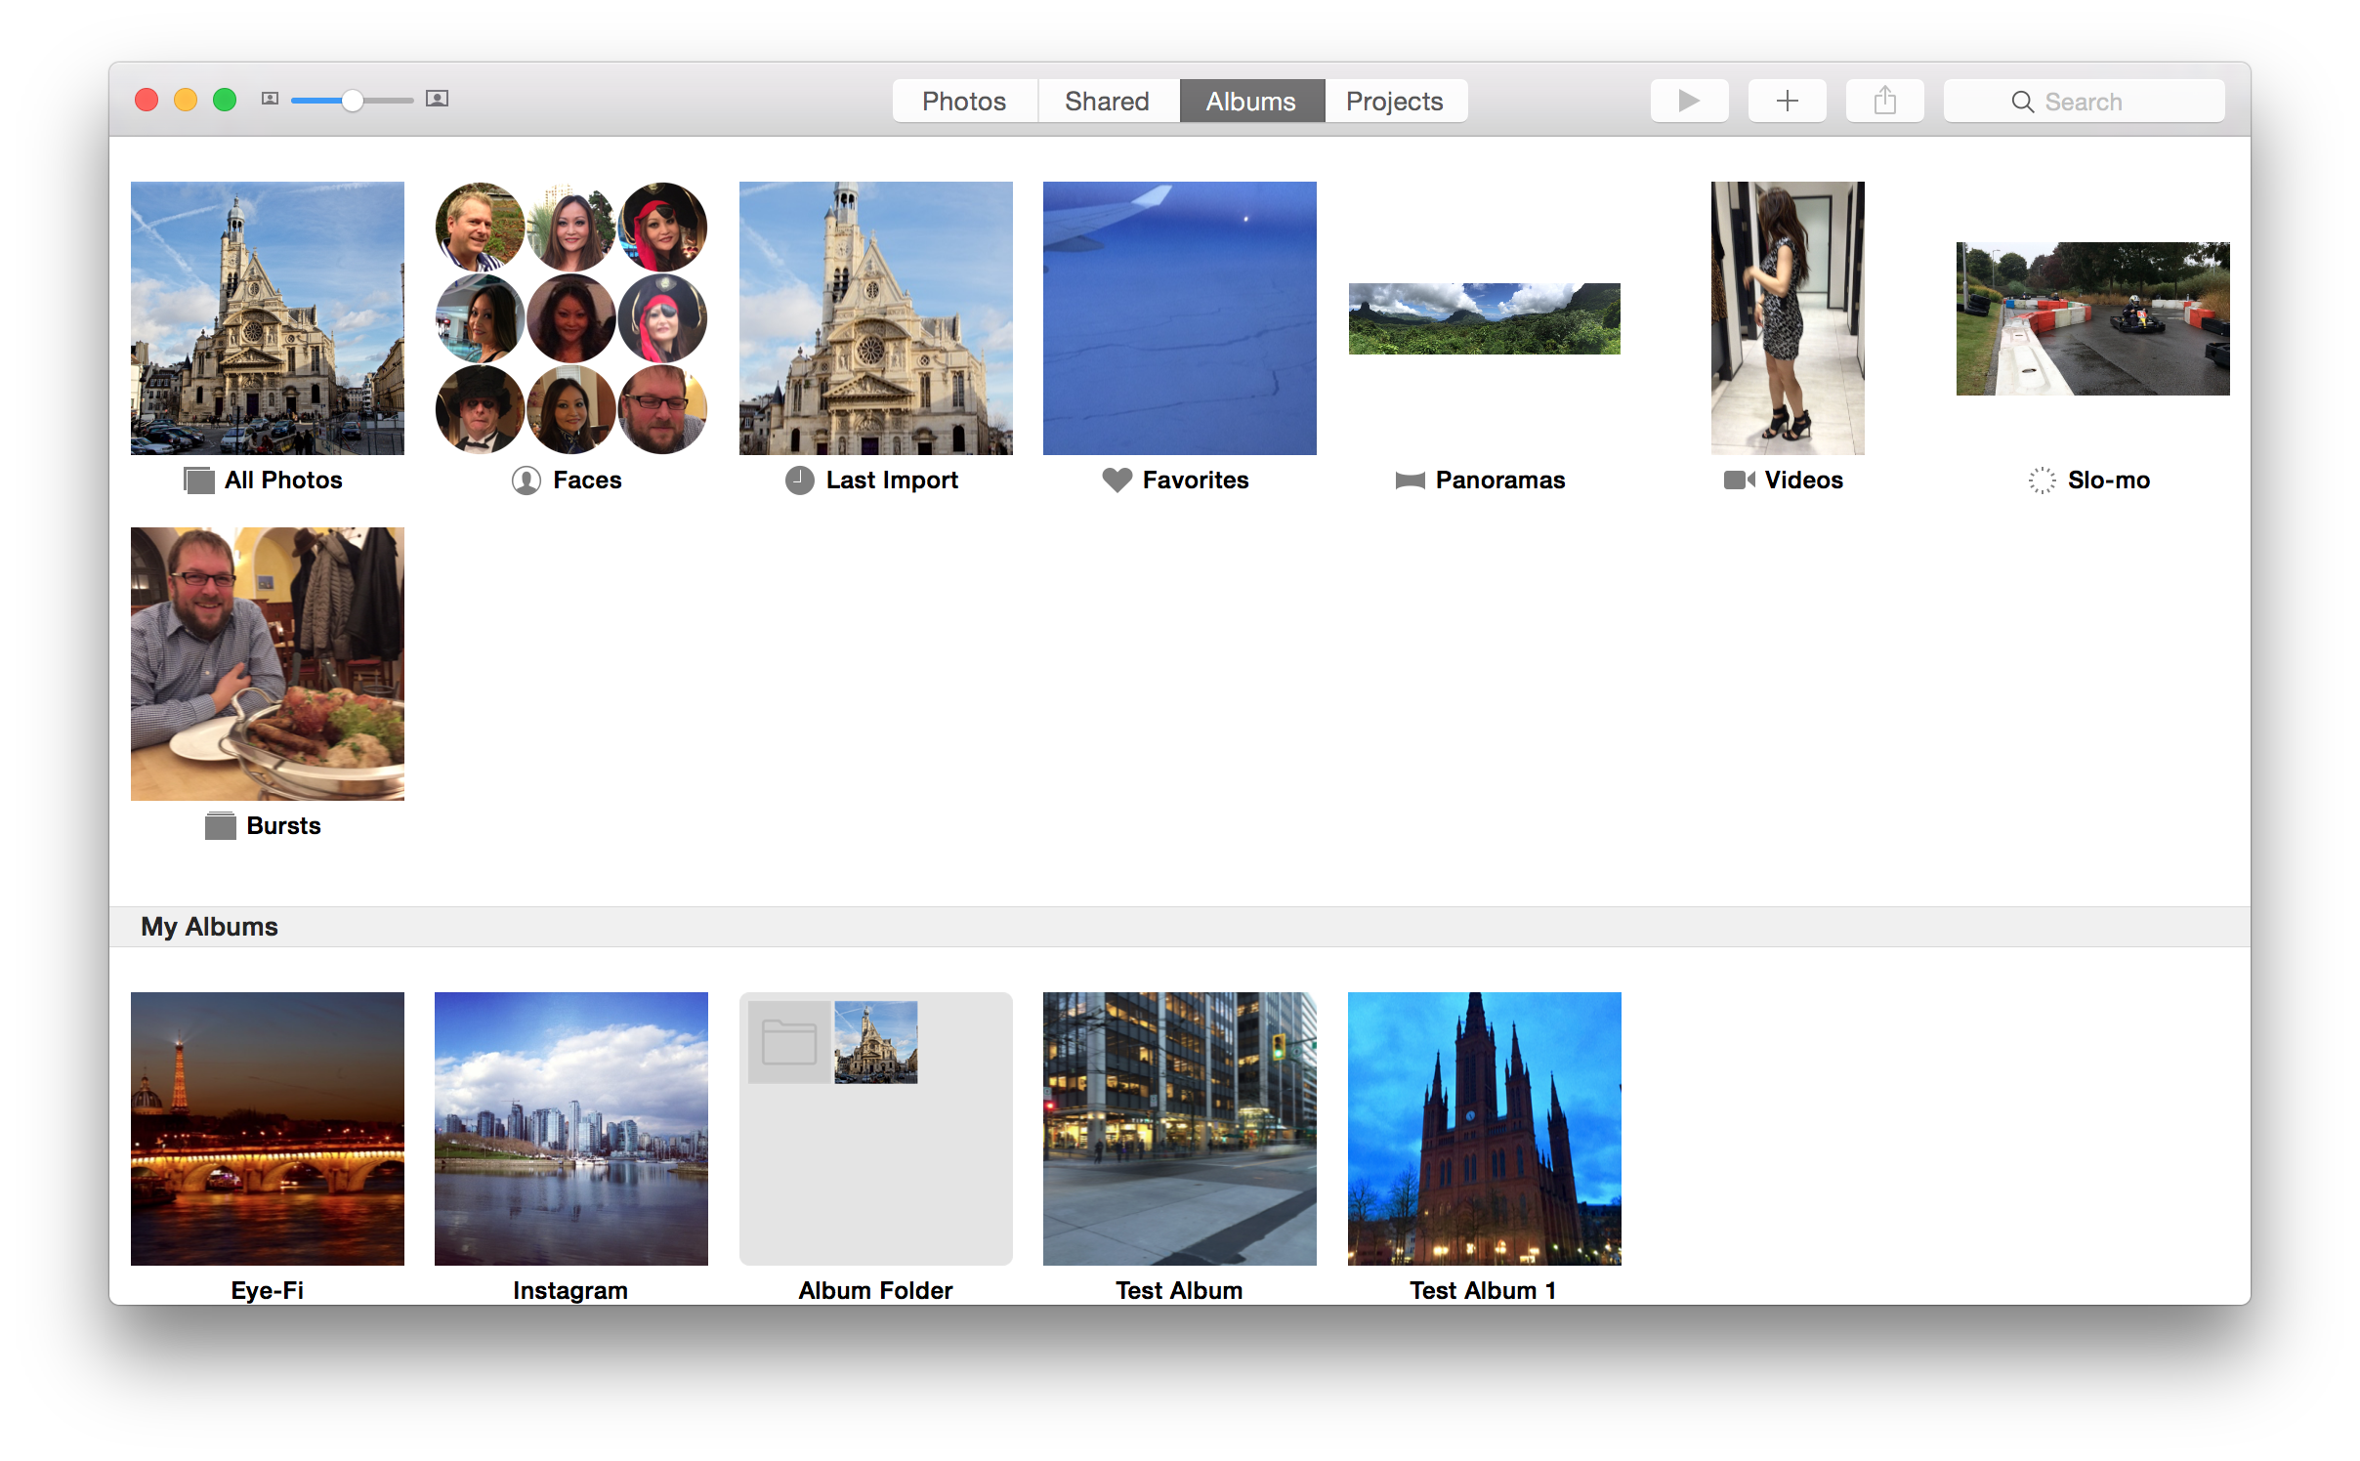Select the Slo-mo label
Screen dimensions: 2360x1461
(x=2109, y=480)
